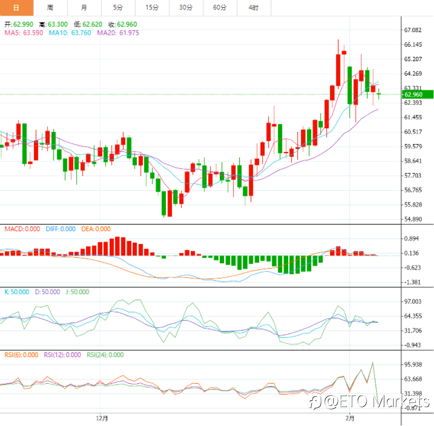Click the J:50.000 label
Image resolution: width=434 pixels, height=426 pixels.
77,292
